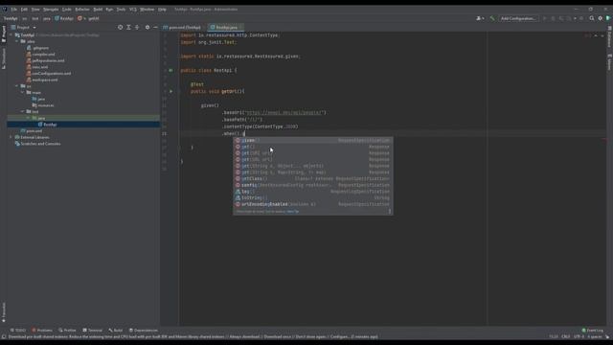Viewport: 613px width, 345px height.
Task: Click the Expand All icon in Project panel header
Action: pos(128,28)
